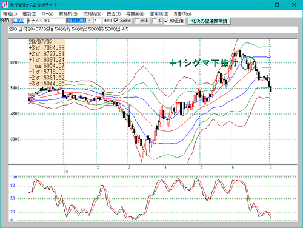Click the date spinner arrows beside 20191203
This screenshot has height=228, width=303.
tap(90, 21)
